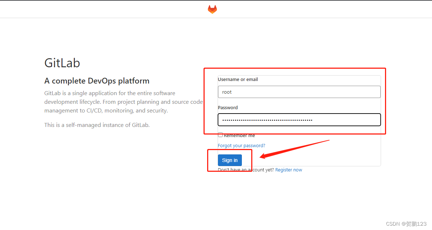Focus the Password input field

[x=299, y=120]
